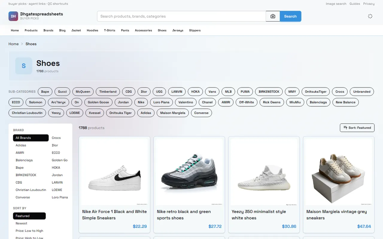This screenshot has height=239, width=383.
Task: Open the Guides link at top
Action: coord(355,4)
